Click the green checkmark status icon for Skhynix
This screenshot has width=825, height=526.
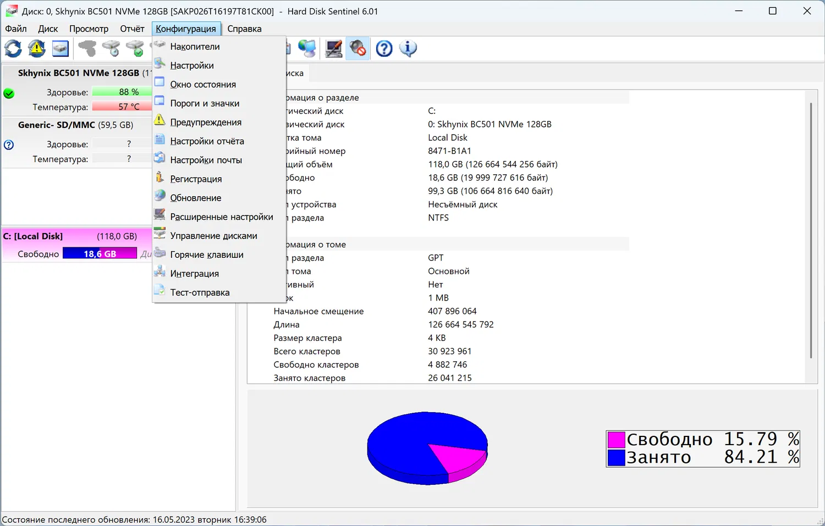[9, 93]
